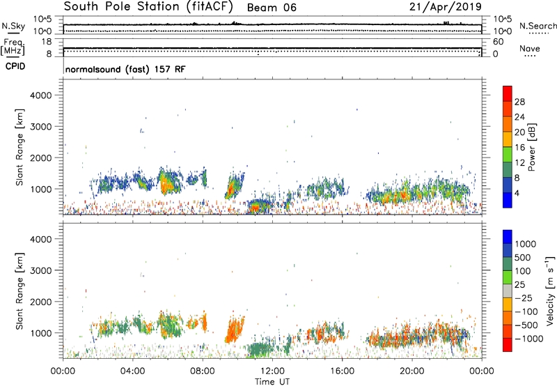Click the '28' power colorbar tick label
Image resolution: width=557 pixels, height=386 pixels.
coord(519,102)
